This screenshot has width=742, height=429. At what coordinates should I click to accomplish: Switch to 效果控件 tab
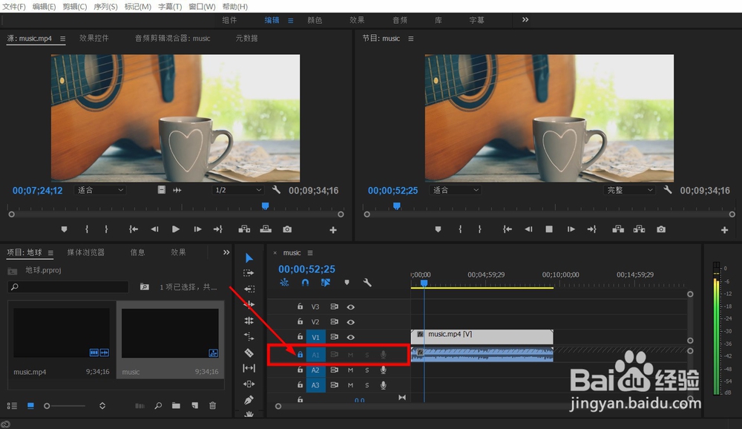click(x=93, y=39)
